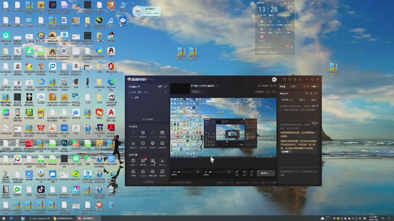Click the 13:28 clock desktop widget
Viewport: 394px width, 221px height.
tap(268, 9)
